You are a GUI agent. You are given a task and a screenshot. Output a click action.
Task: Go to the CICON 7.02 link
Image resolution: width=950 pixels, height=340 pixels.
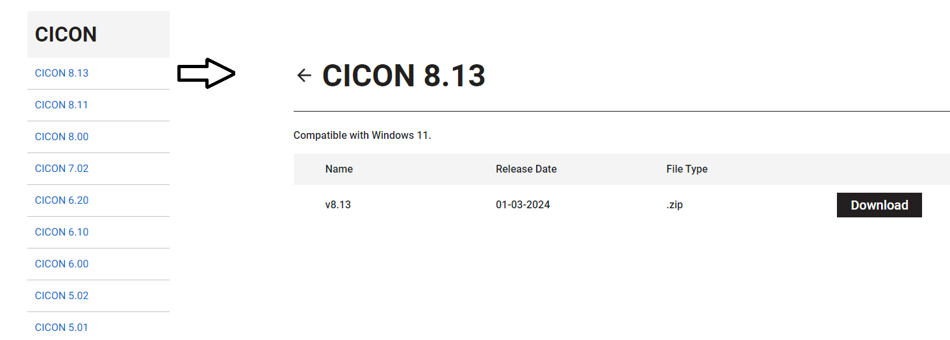pos(62,169)
